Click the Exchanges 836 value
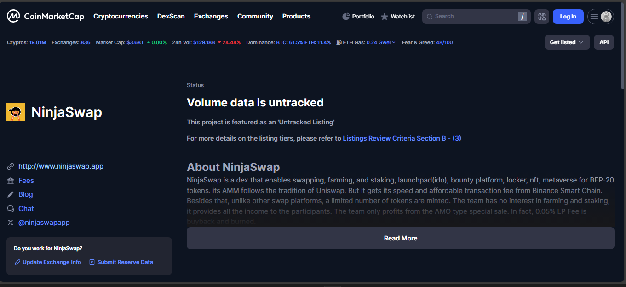 86,42
